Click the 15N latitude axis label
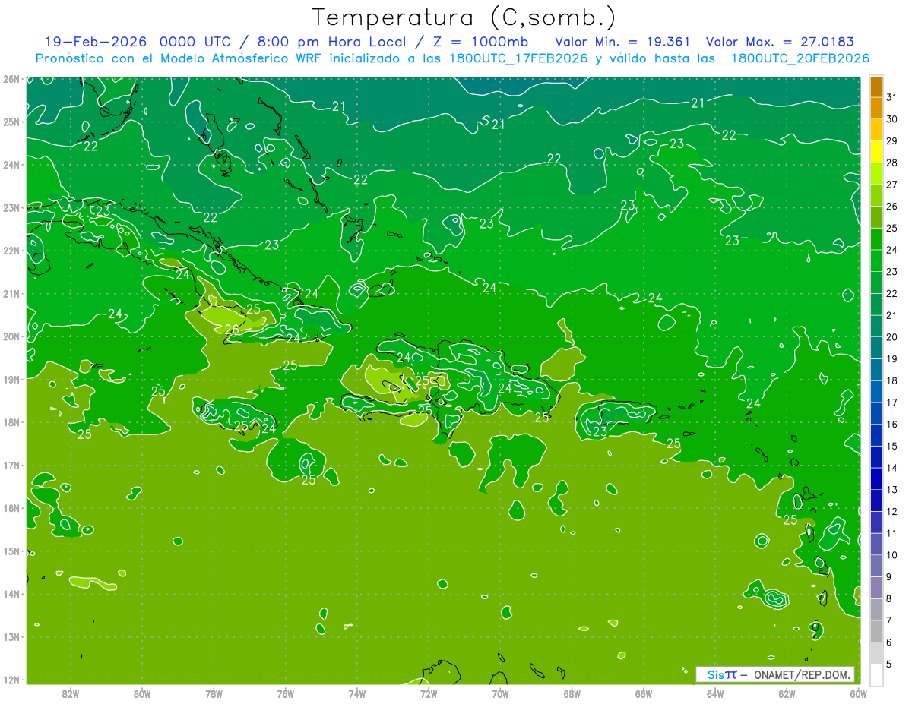 pyautogui.click(x=11, y=551)
